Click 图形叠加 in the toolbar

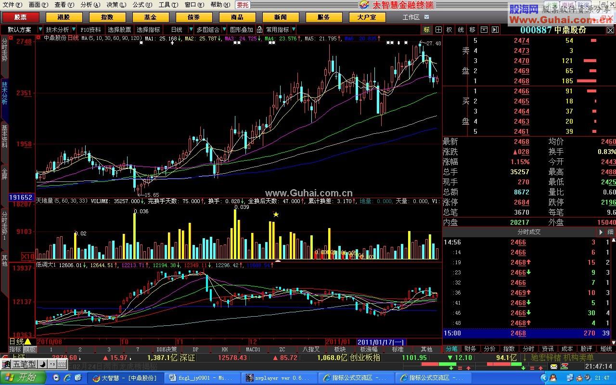242,29
